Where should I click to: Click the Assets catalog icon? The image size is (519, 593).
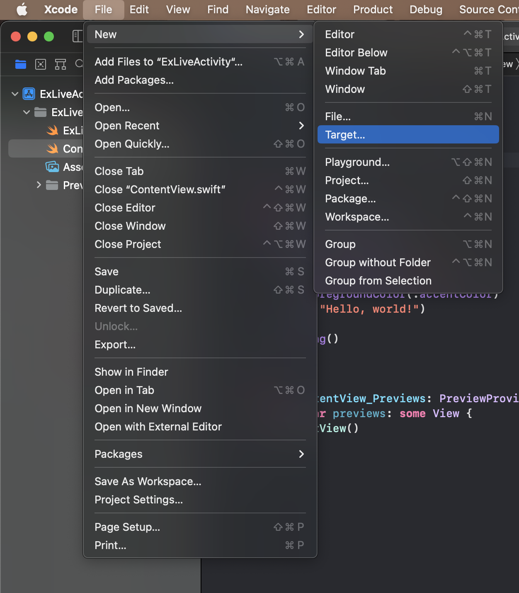pyautogui.click(x=52, y=167)
